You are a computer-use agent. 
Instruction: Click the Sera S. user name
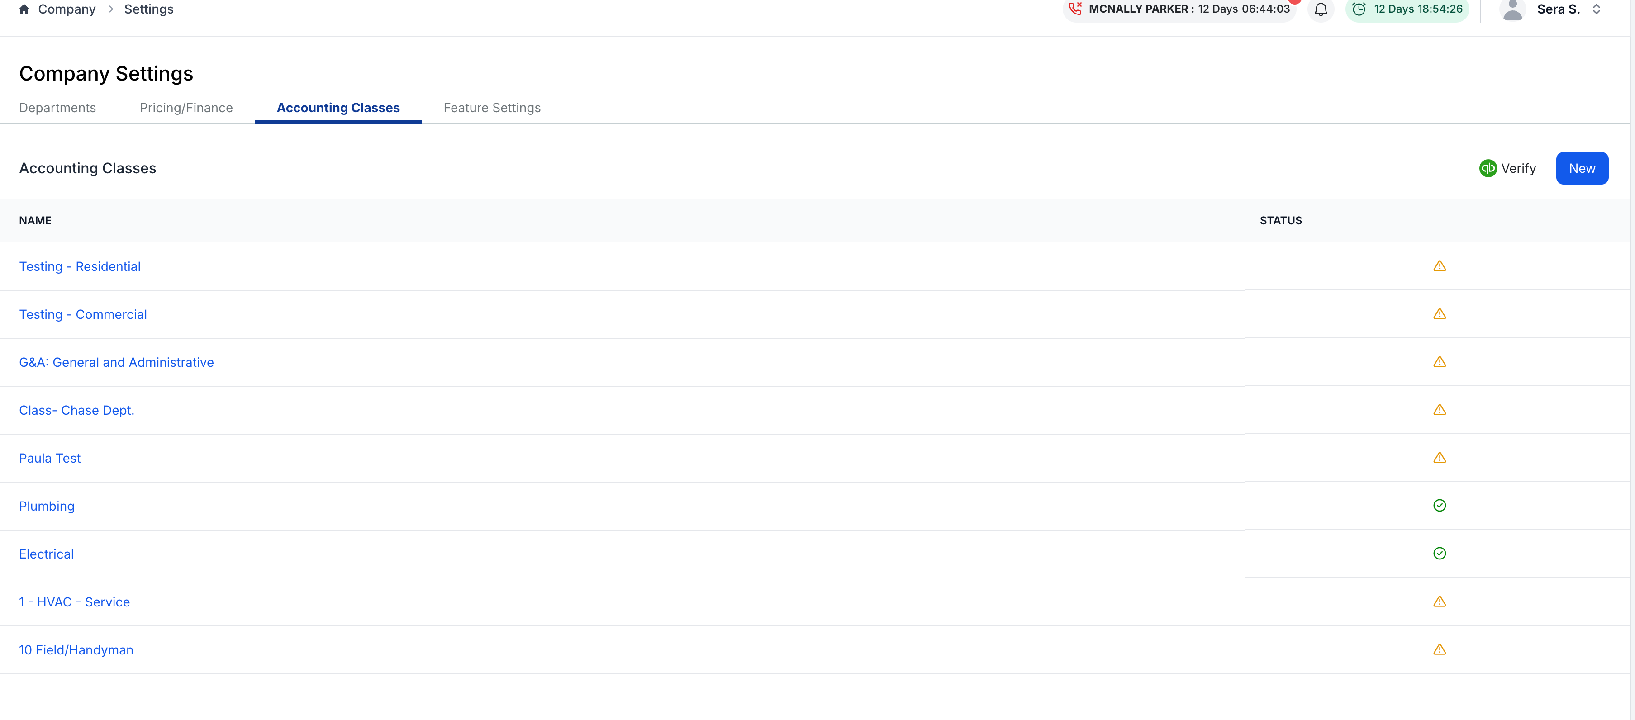[x=1558, y=9]
